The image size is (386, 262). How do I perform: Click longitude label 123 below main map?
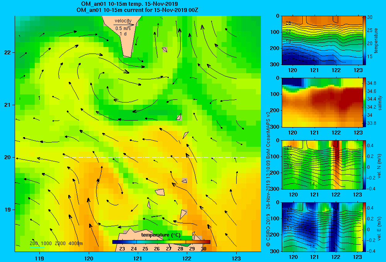point(236,258)
